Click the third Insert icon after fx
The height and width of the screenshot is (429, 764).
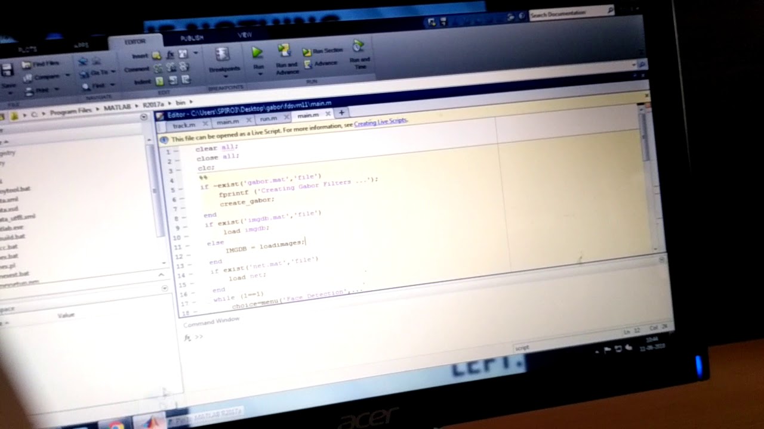(x=182, y=54)
